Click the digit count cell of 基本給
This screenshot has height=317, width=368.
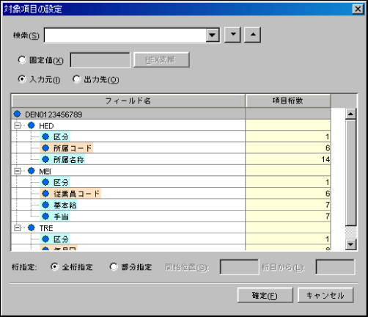point(288,205)
